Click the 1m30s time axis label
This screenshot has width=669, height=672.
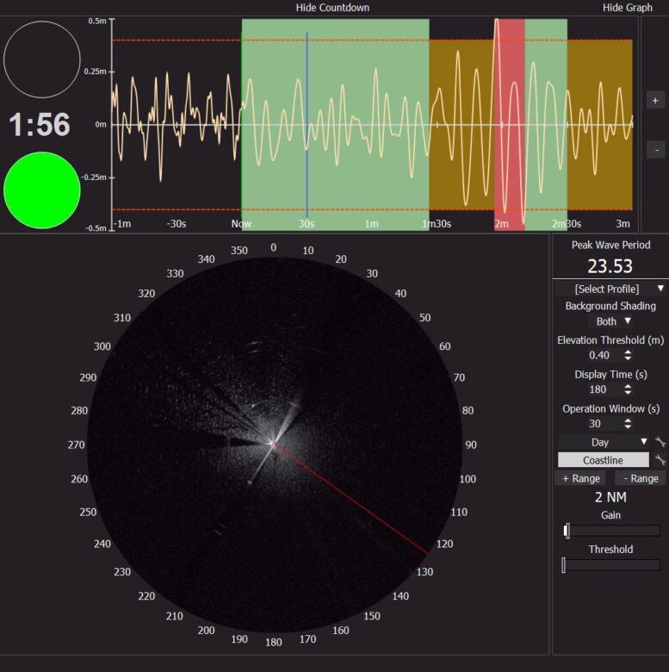pyautogui.click(x=437, y=224)
